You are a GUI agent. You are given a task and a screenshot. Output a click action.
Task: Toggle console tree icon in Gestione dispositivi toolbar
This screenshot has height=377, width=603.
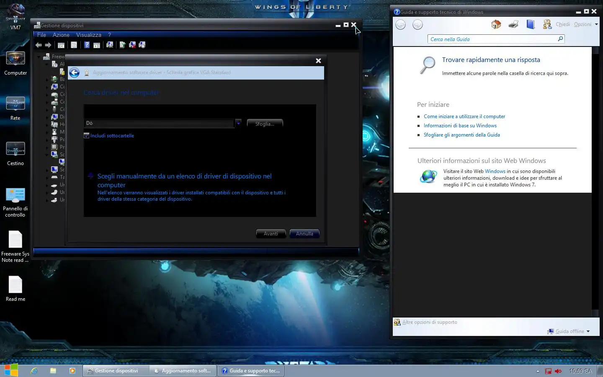[x=61, y=45]
